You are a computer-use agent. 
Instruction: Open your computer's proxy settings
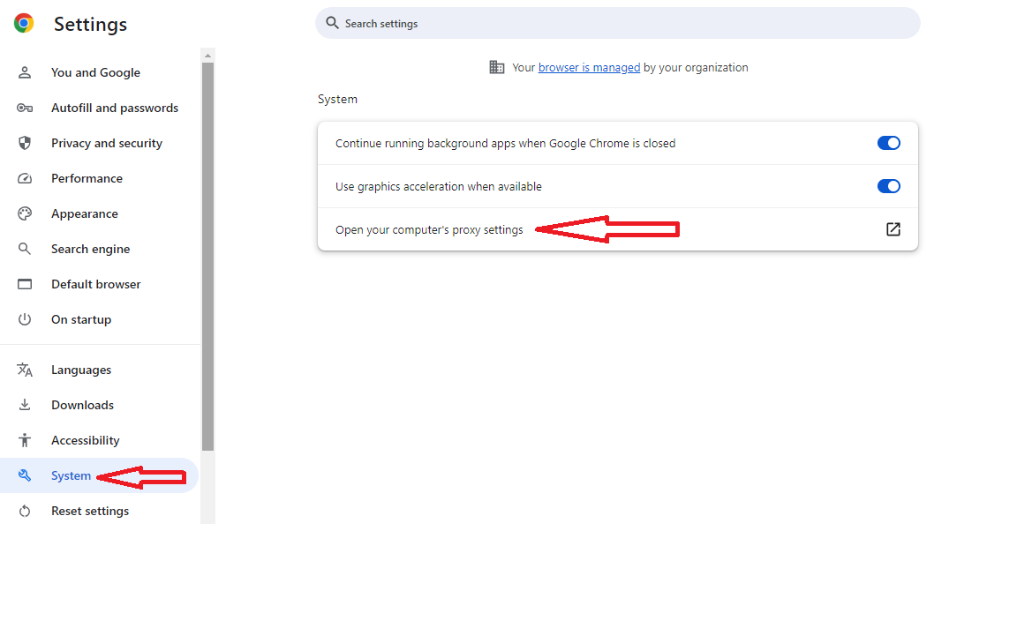pyautogui.click(x=429, y=230)
